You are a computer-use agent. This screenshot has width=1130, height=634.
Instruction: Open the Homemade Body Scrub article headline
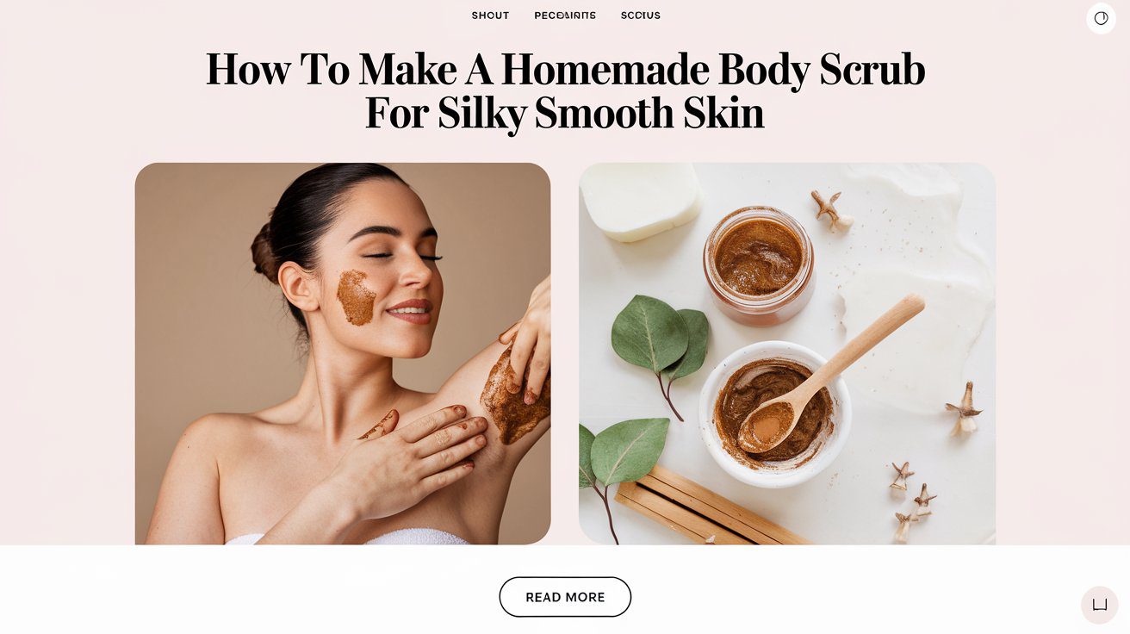coord(565,91)
